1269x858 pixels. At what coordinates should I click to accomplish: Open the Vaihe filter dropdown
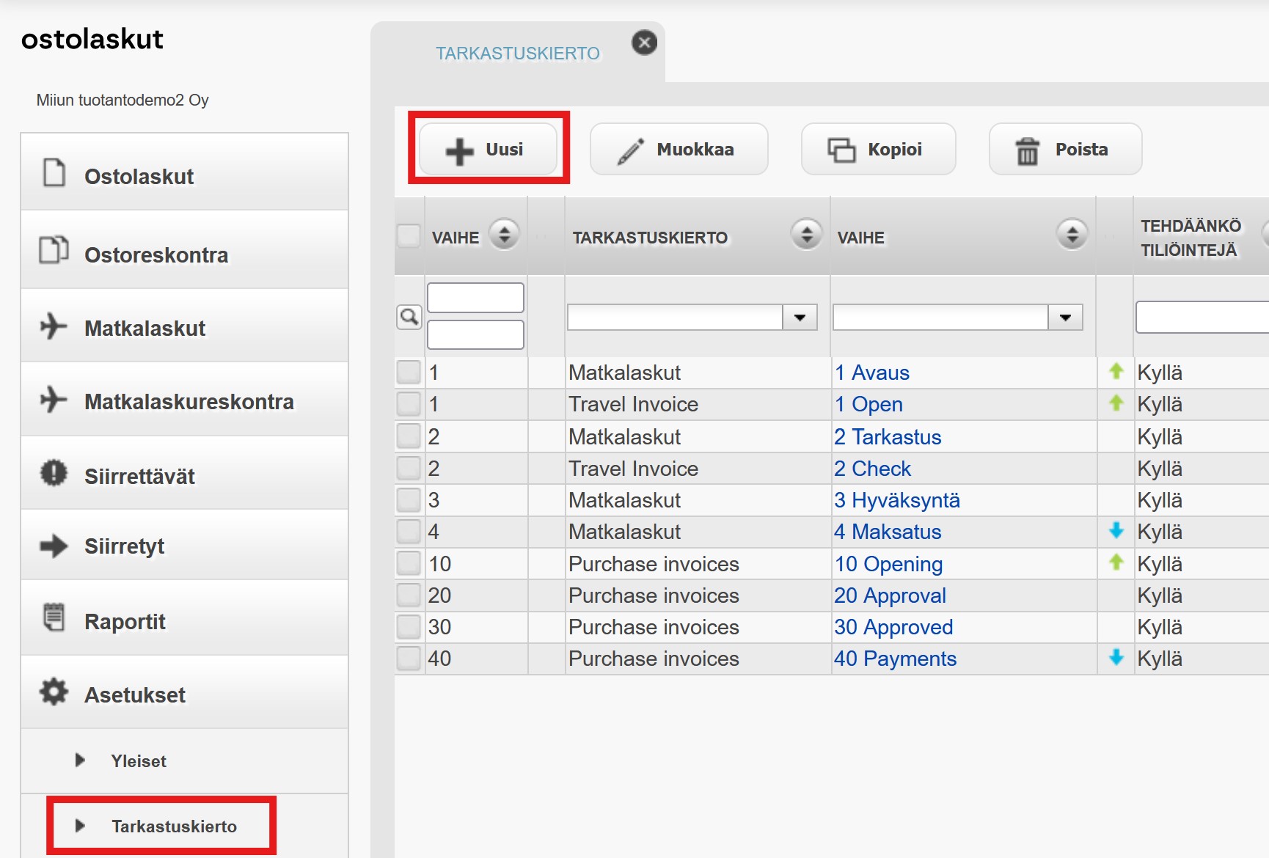pyautogui.click(x=1066, y=318)
